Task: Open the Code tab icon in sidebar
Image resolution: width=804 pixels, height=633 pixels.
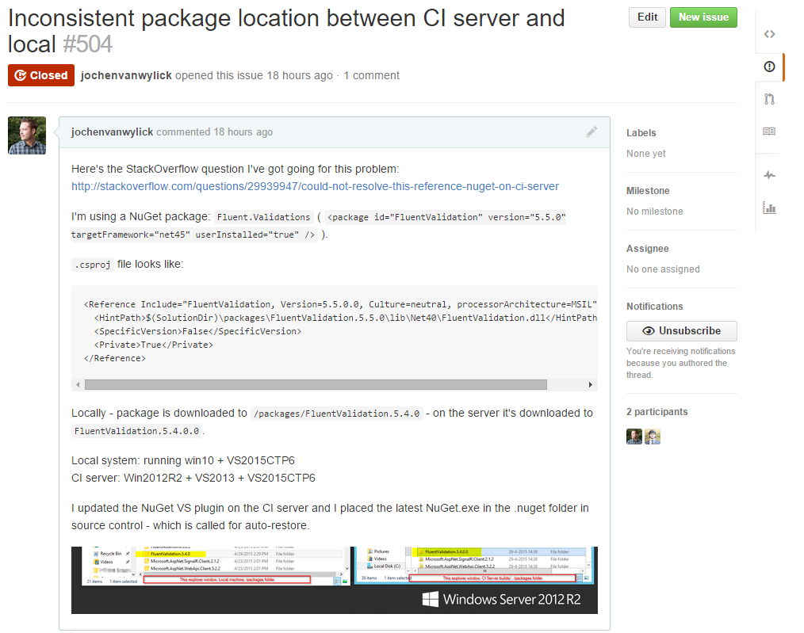Action: click(769, 34)
